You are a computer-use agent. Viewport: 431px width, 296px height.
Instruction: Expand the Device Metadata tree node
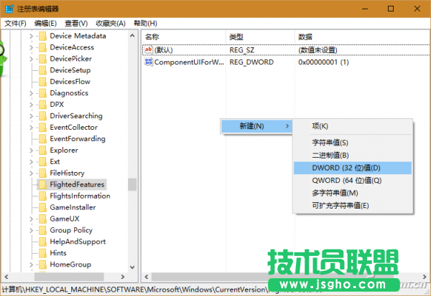(31, 37)
